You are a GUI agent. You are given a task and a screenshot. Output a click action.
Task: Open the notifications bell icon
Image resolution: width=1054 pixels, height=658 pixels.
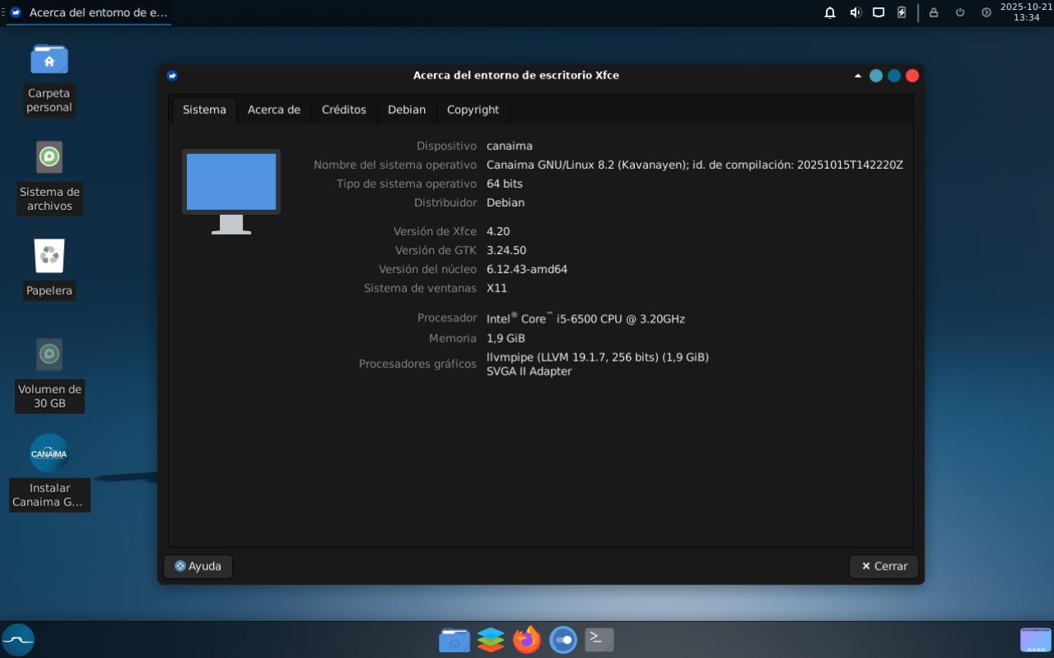point(830,12)
